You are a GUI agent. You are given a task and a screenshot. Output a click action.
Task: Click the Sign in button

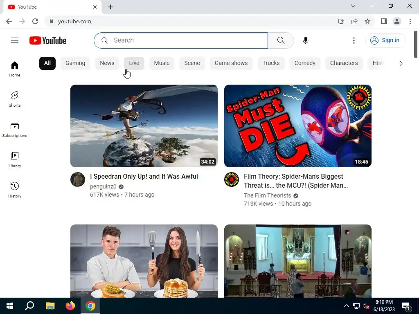385,40
